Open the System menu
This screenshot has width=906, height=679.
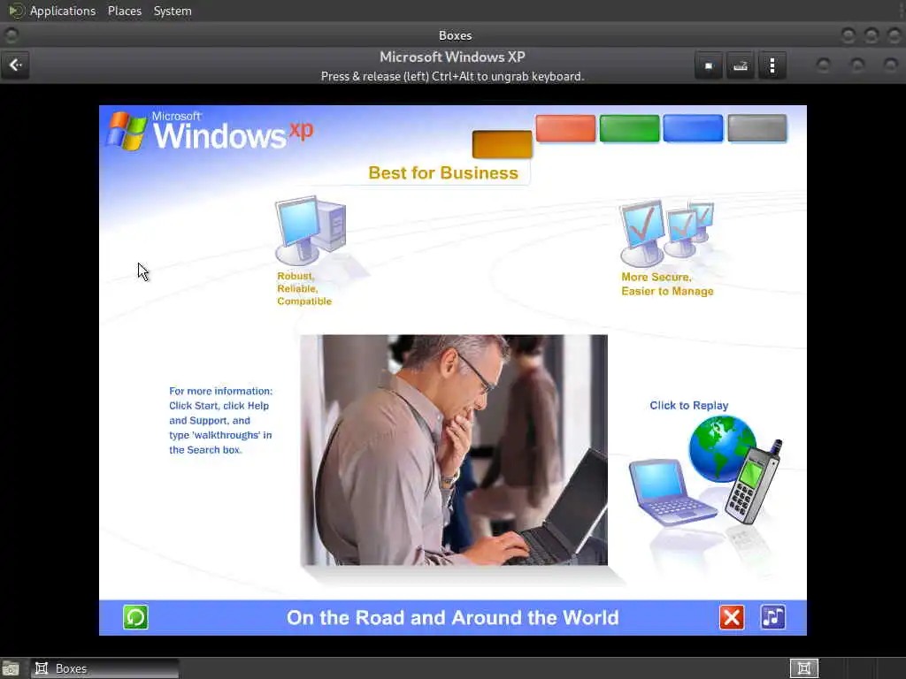[x=173, y=11]
